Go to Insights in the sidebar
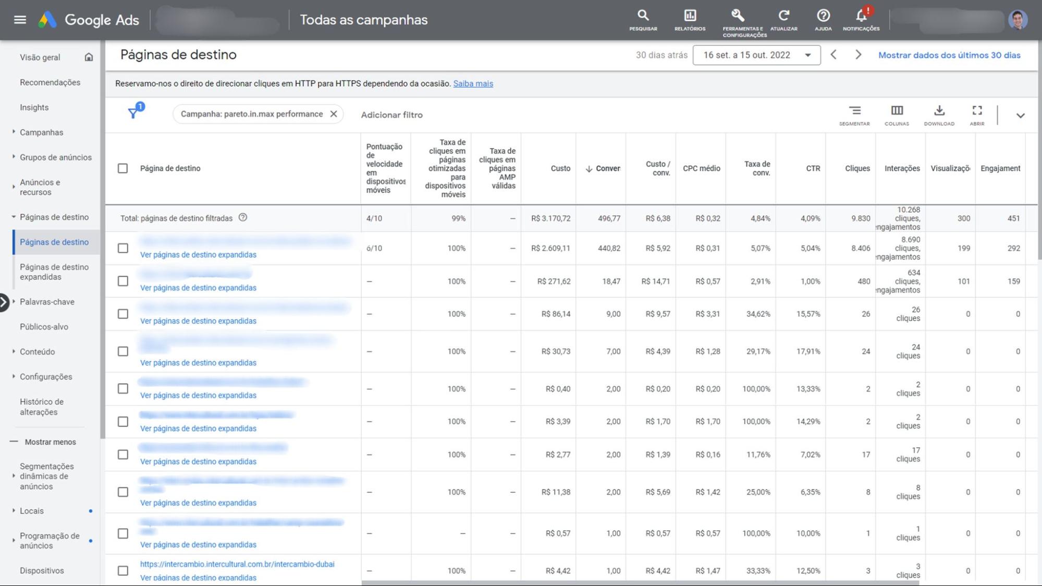The height and width of the screenshot is (586, 1042). tap(34, 107)
